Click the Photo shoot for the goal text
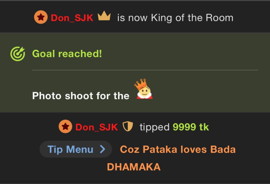 pos(81,96)
